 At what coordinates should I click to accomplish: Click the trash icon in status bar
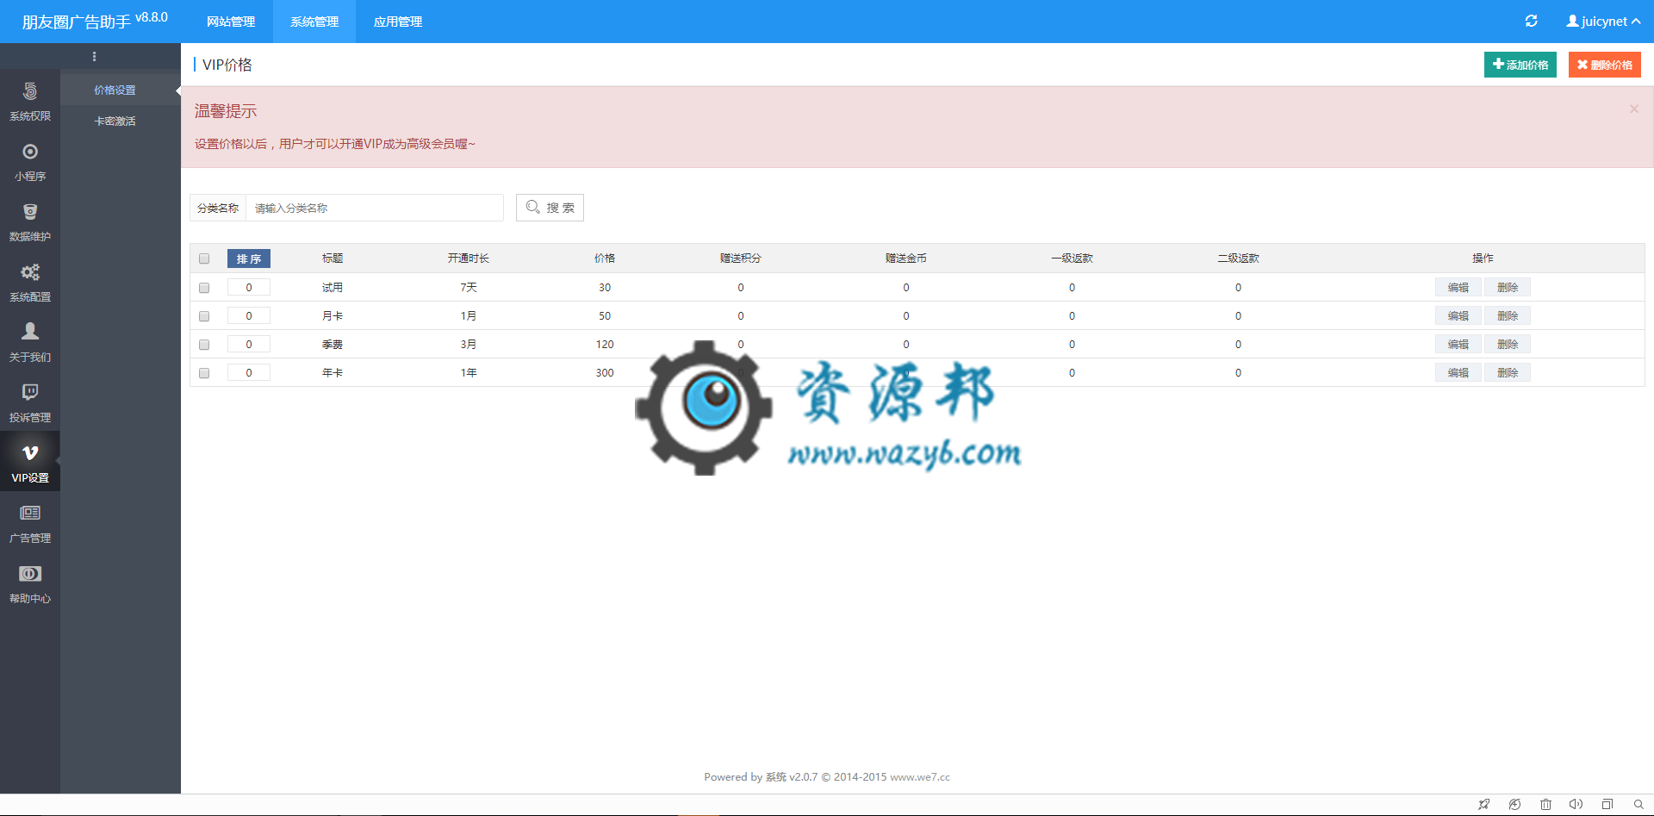tap(1545, 804)
